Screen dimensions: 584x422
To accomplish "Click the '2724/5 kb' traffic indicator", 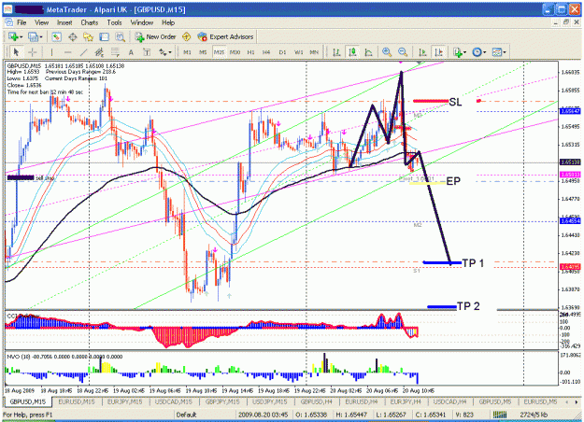I will click(x=534, y=415).
